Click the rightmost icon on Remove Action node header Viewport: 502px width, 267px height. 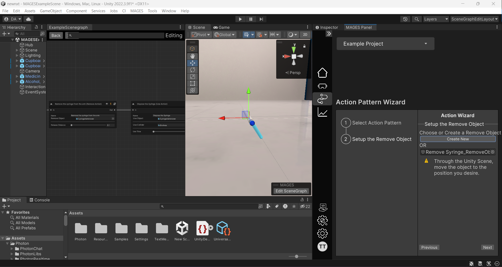click(114, 104)
